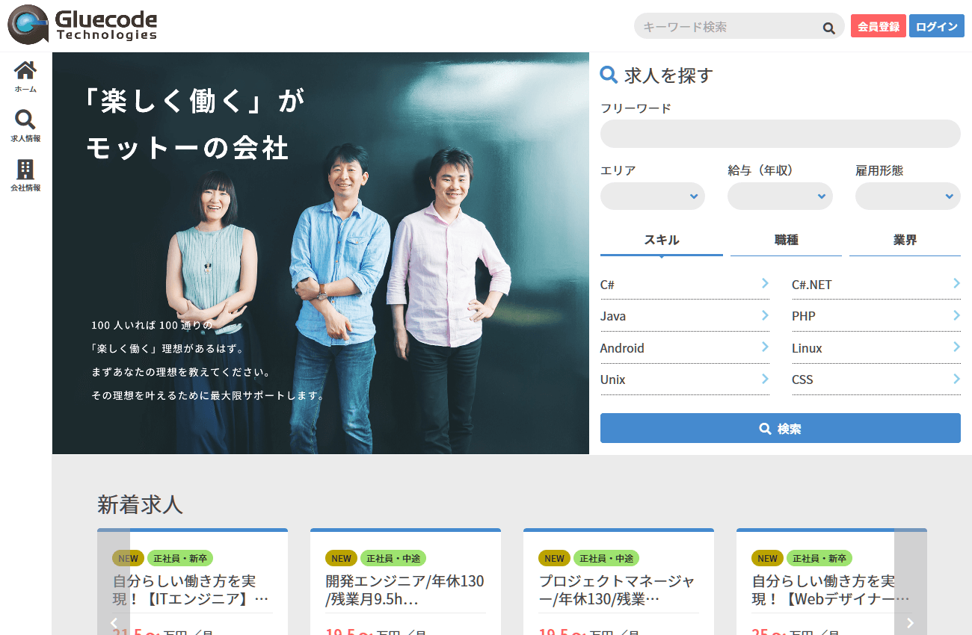The image size is (972, 635).
Task: Select the CSS skill link
Action: (x=876, y=380)
